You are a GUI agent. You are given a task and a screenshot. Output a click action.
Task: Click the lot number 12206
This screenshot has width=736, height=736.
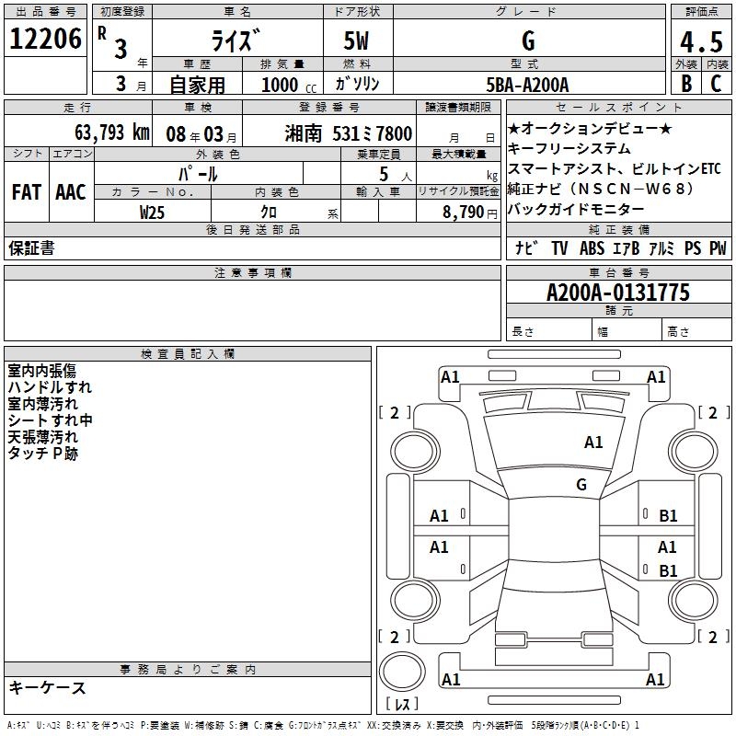pos(45,39)
